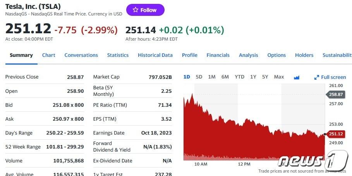Open the Options tab
This screenshot has width=352, height=176.
276,55
